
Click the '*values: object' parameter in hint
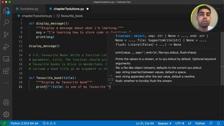pyautogui.click(x=131, y=36)
